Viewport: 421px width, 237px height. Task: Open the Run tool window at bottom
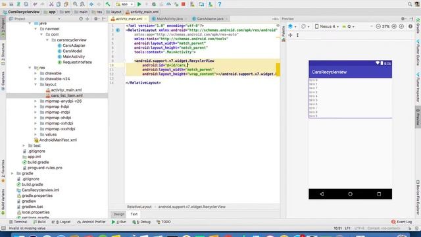click(118, 222)
